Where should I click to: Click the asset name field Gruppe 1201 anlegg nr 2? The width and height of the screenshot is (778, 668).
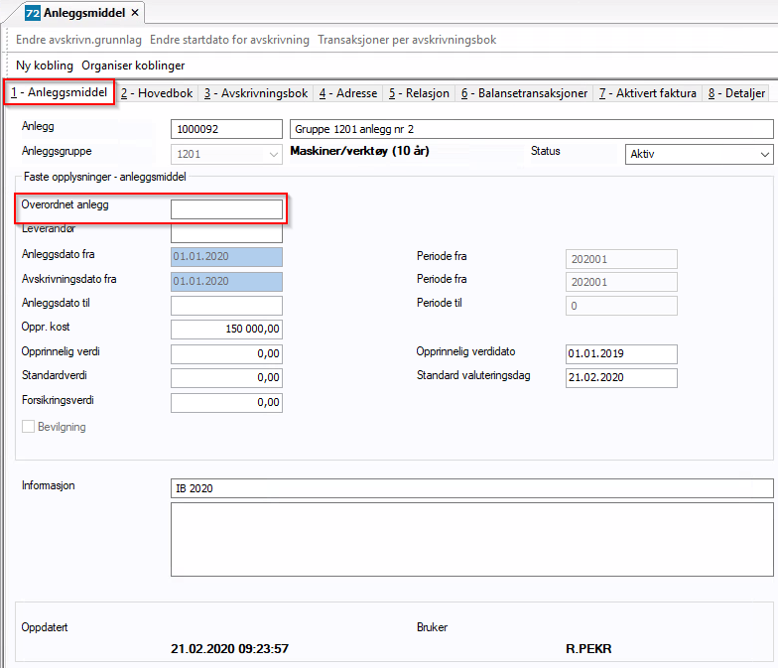click(x=532, y=129)
